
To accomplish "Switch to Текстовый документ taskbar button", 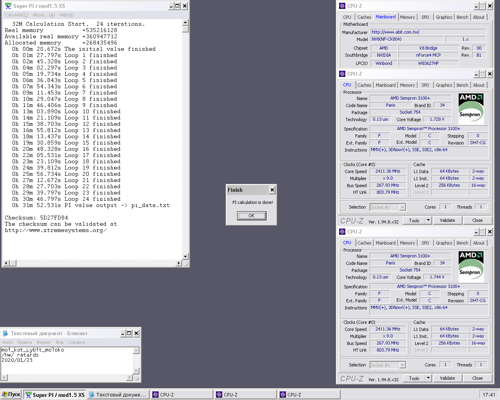I will pyautogui.click(x=118, y=395).
